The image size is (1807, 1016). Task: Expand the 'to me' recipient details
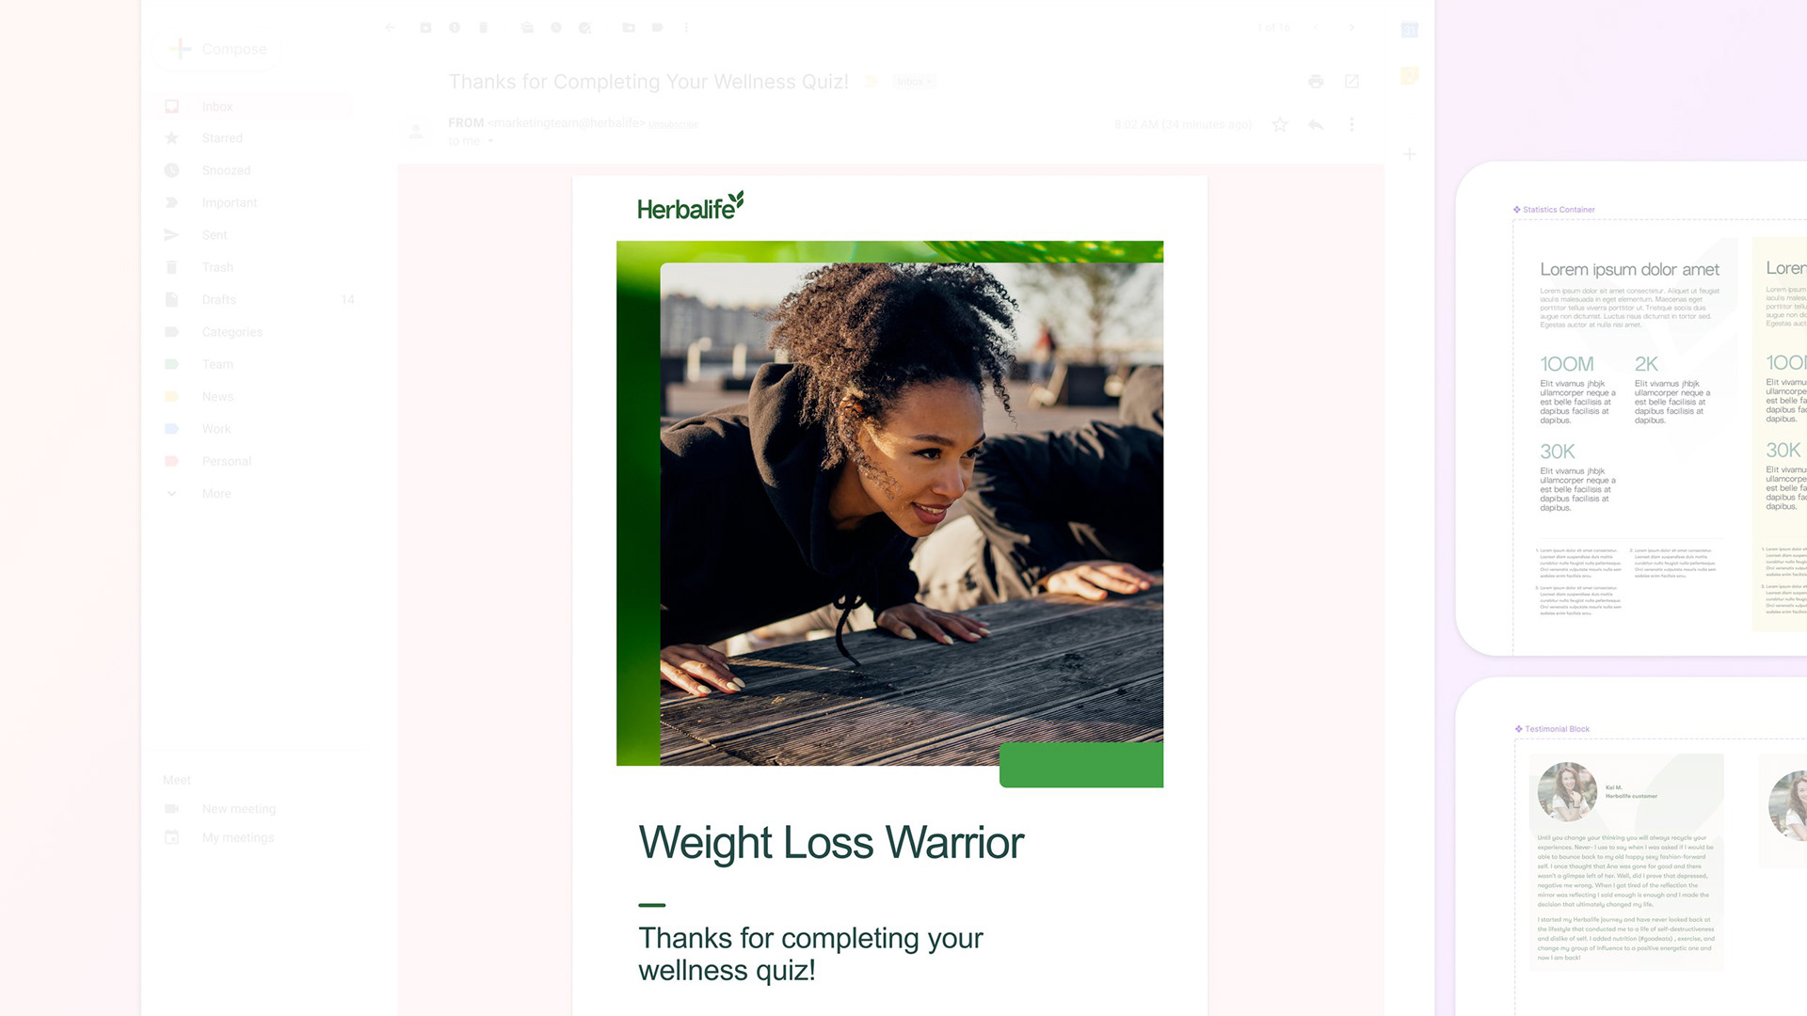(490, 141)
